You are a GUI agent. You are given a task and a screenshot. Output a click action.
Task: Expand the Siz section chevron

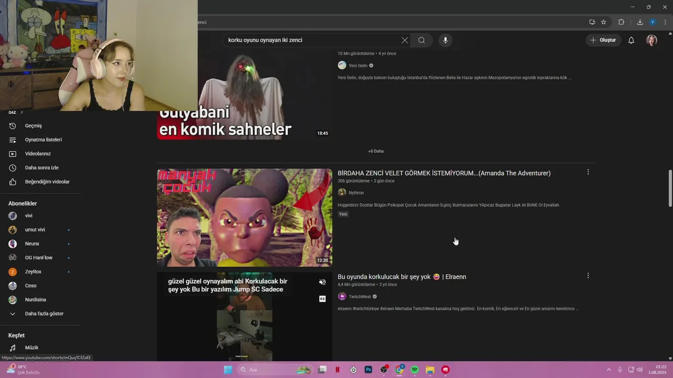point(22,112)
